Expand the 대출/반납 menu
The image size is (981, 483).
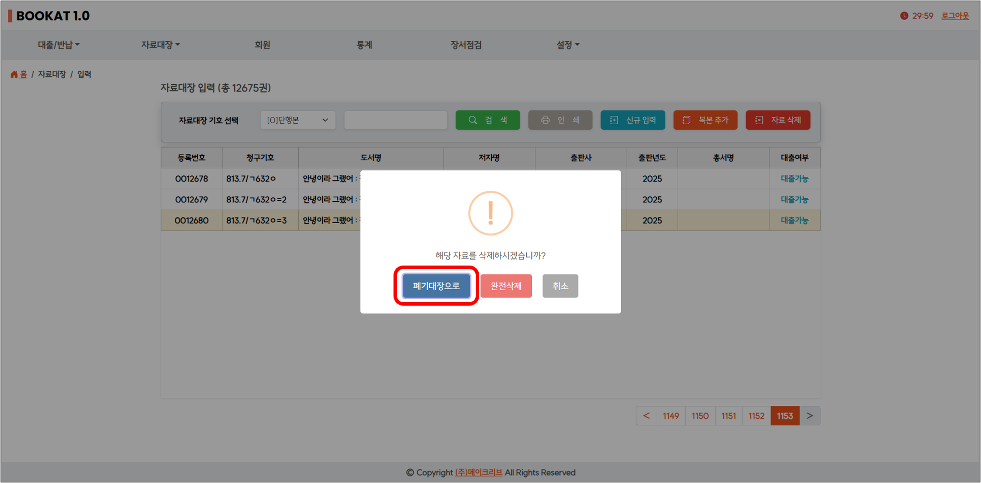click(59, 45)
